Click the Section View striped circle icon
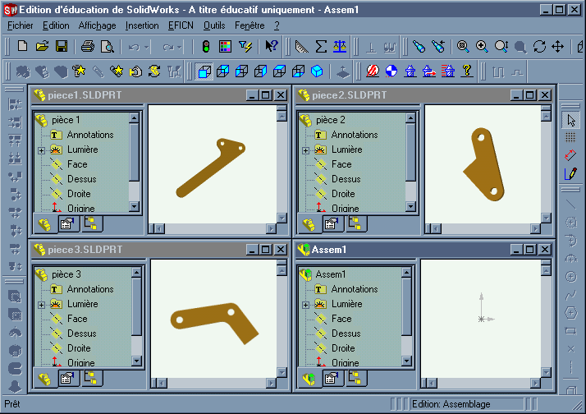586x414 pixels. [373, 71]
